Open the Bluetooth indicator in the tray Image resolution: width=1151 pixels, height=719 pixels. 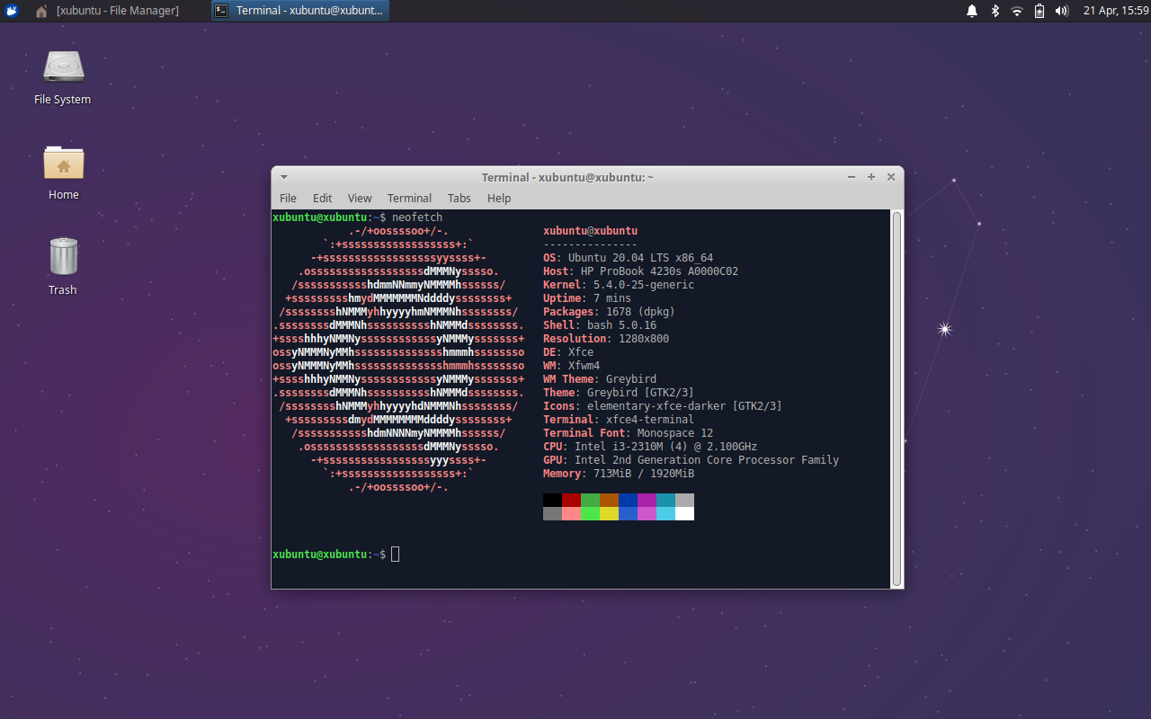995,10
